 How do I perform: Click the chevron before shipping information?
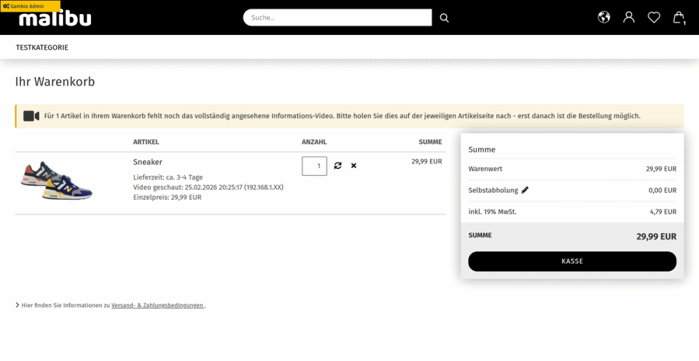coord(17,305)
